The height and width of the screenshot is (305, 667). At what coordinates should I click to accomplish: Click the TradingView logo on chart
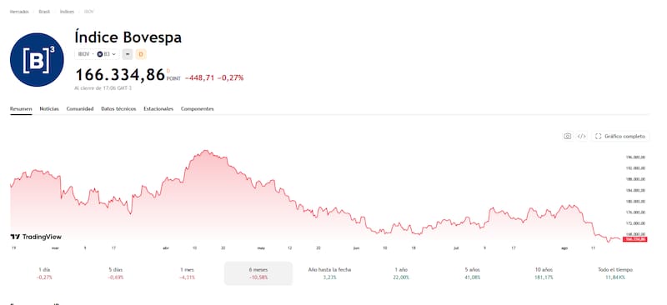pos(36,237)
